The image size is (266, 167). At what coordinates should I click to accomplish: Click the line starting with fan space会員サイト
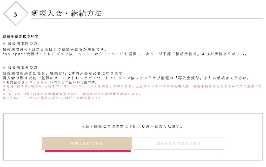[125, 54]
